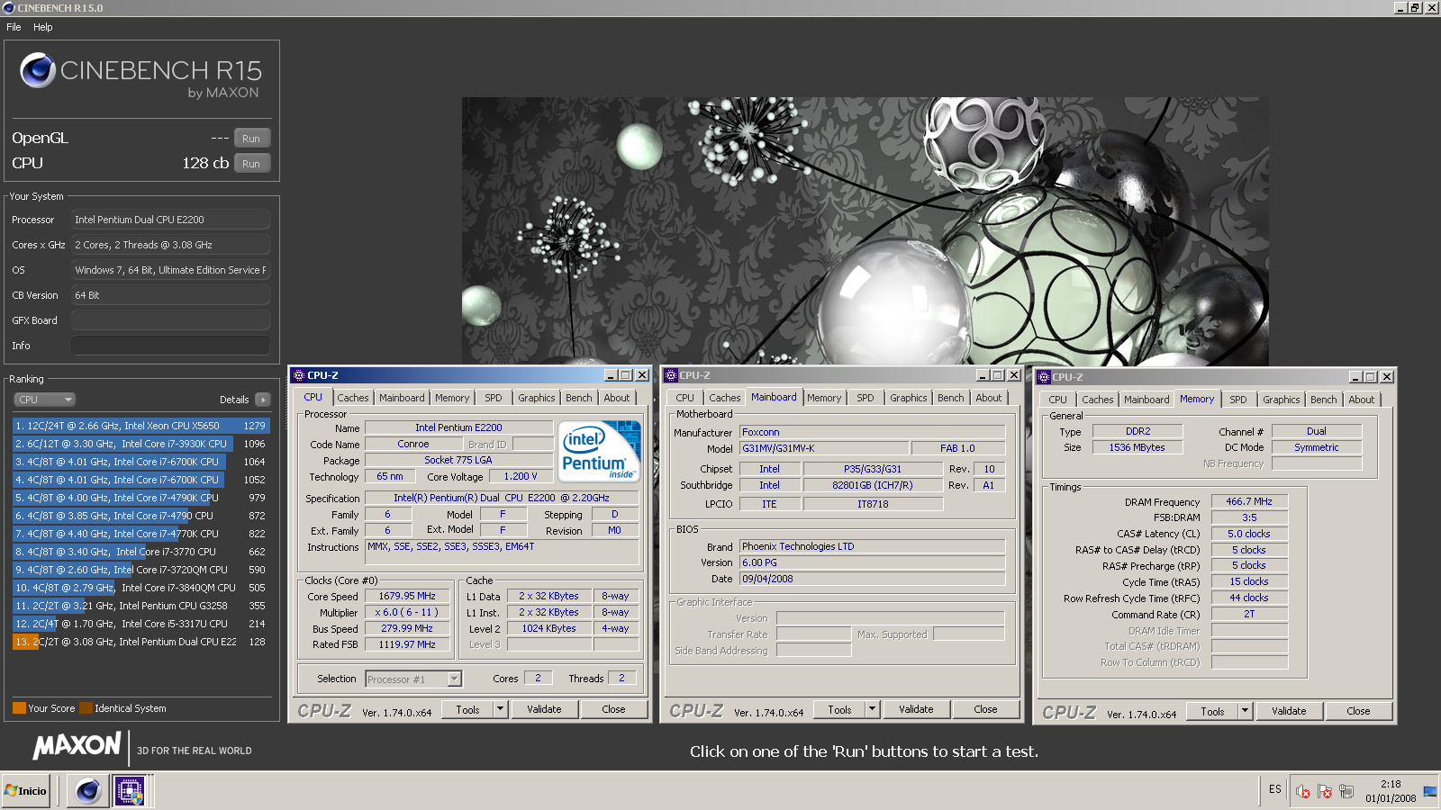Open the CPU ranking type dropdown
Image resolution: width=1441 pixels, height=810 pixels.
point(44,400)
